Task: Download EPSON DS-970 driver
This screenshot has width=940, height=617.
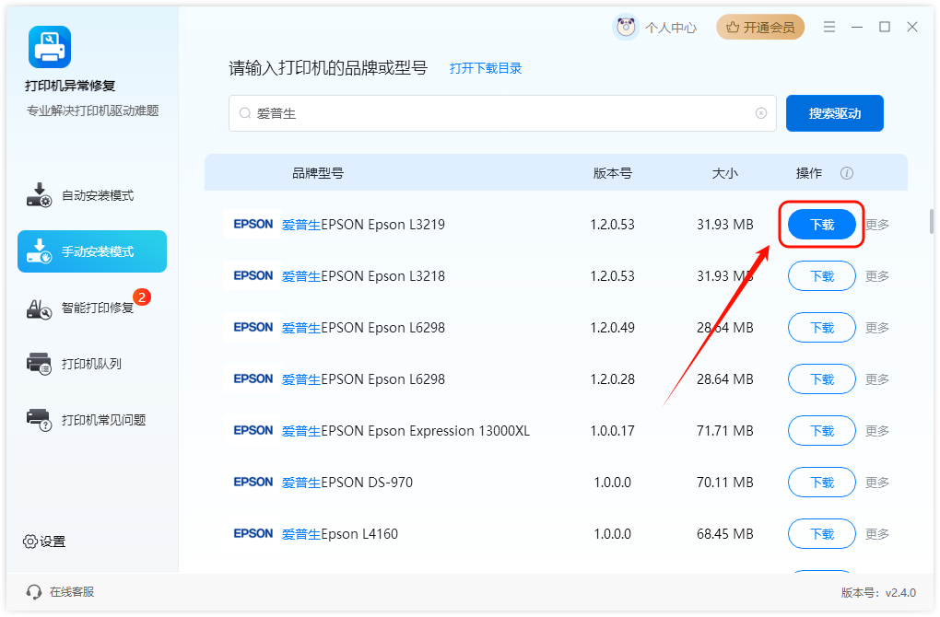Action: tap(821, 483)
